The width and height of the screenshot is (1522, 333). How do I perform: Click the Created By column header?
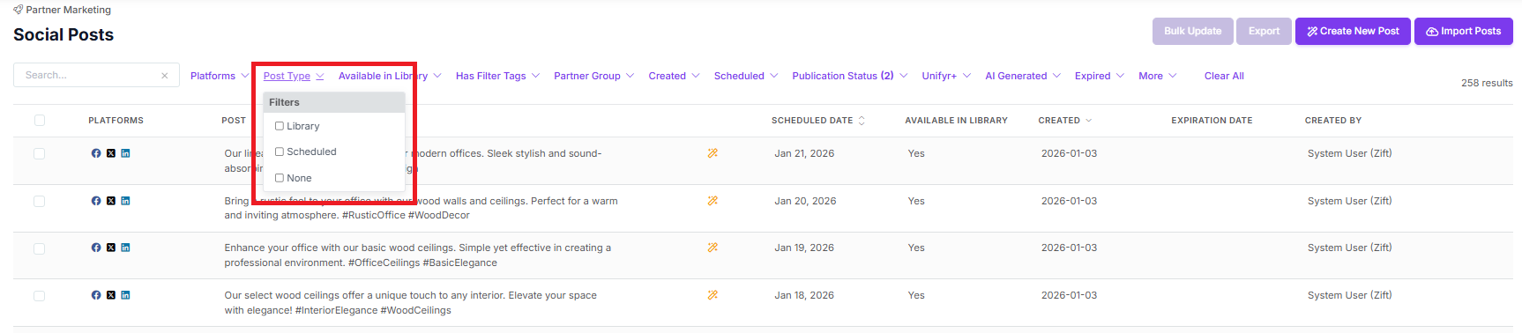(1333, 121)
